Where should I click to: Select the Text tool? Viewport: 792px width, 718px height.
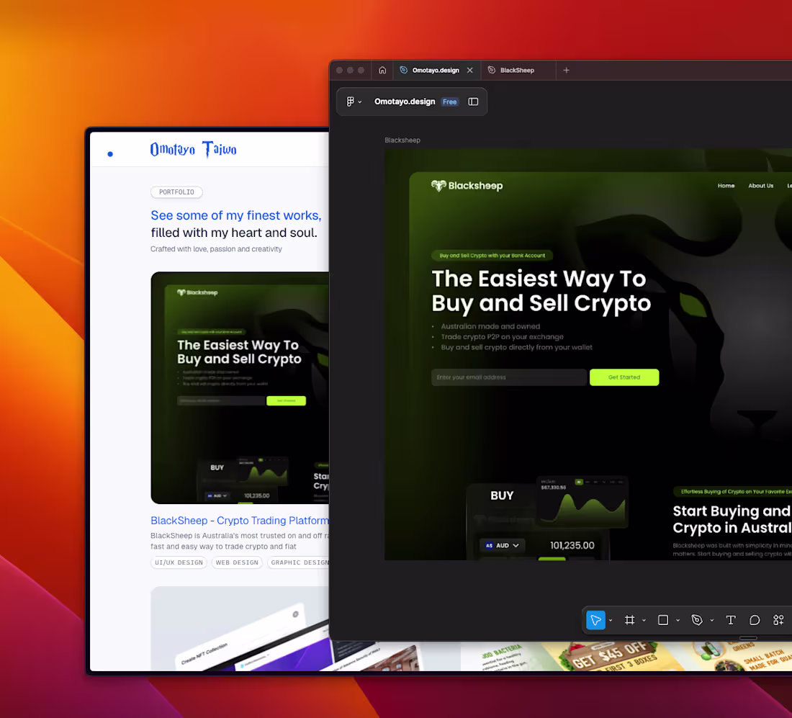730,620
